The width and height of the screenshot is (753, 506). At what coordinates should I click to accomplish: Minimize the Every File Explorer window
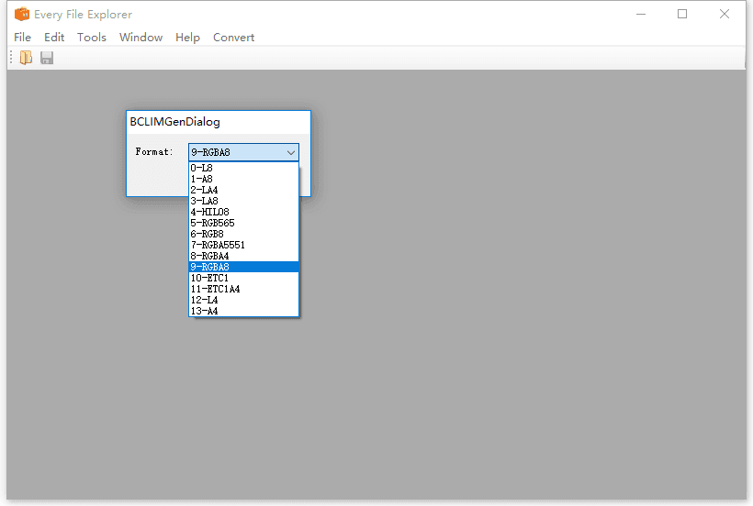[x=641, y=15]
